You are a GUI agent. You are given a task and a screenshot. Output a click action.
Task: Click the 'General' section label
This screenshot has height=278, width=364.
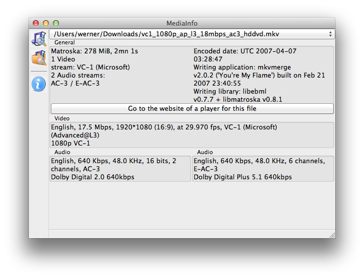65,42
